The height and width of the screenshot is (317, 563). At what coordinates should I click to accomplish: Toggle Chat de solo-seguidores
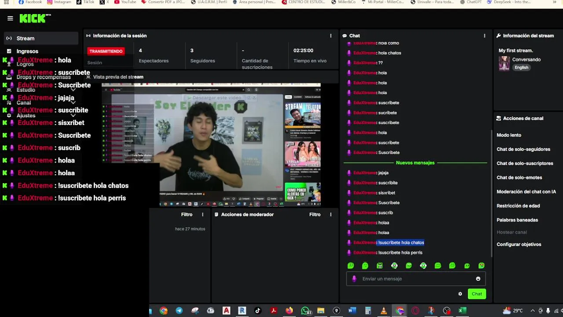(x=523, y=149)
